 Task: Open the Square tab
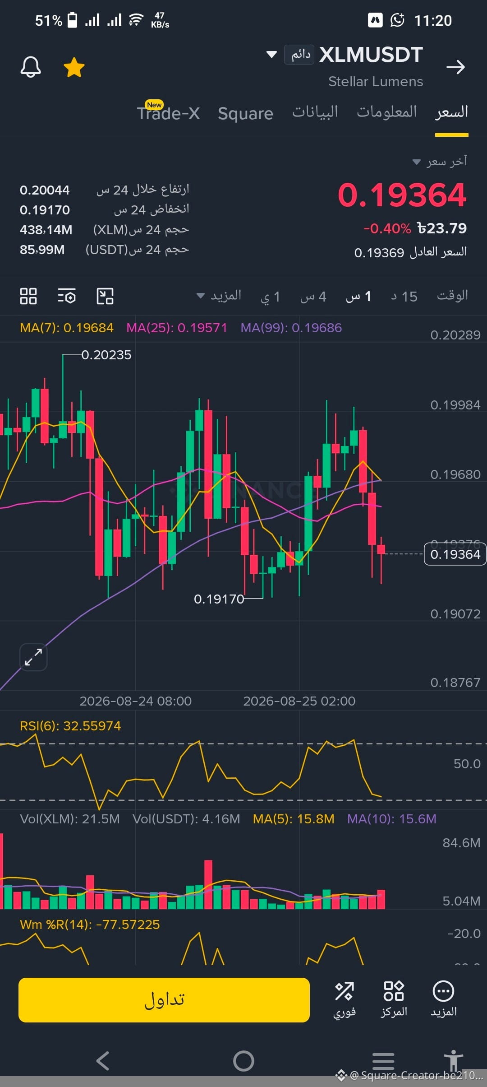[x=245, y=113]
